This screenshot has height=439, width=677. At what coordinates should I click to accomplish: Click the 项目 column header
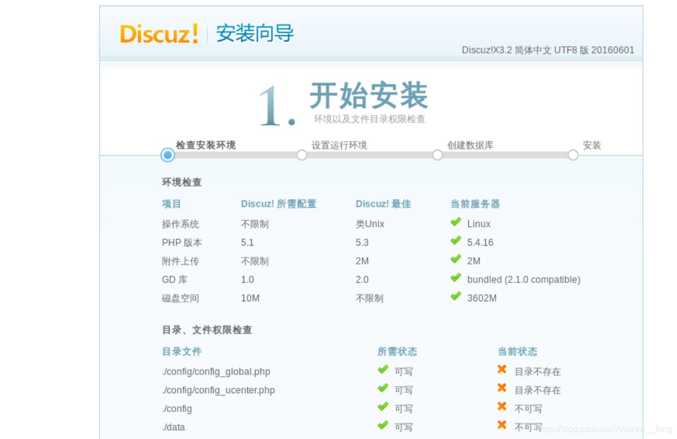(171, 204)
